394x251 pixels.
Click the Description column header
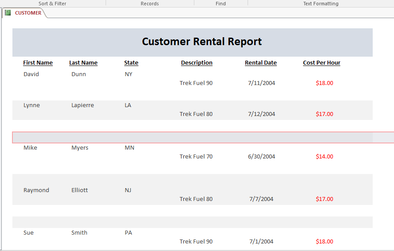197,63
